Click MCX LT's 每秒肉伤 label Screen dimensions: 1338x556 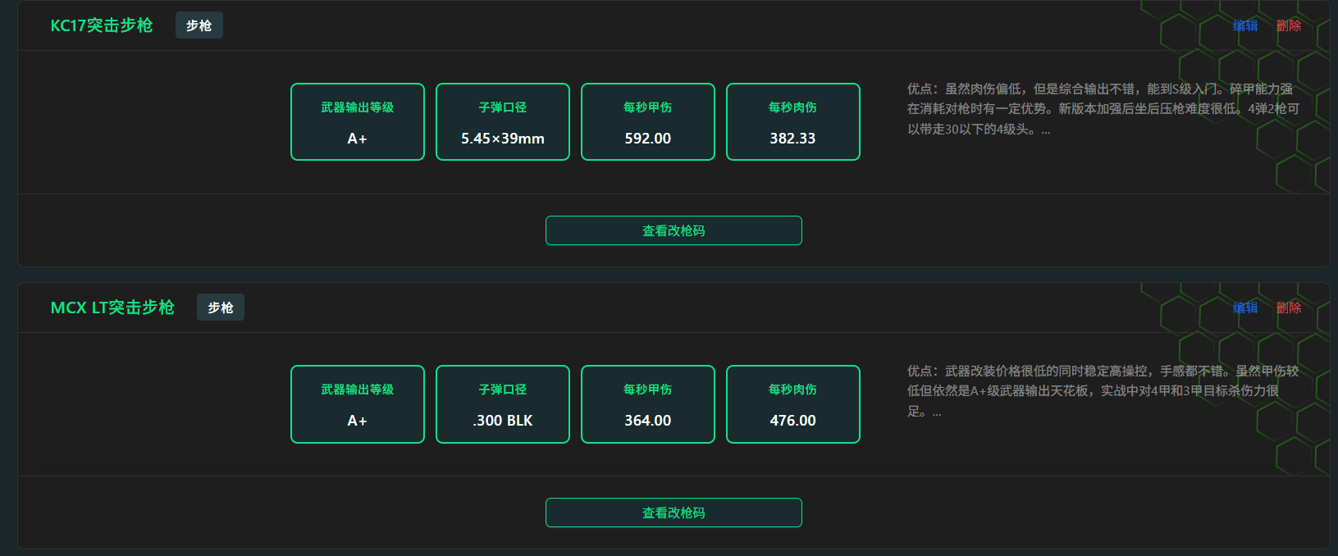pyautogui.click(x=793, y=390)
